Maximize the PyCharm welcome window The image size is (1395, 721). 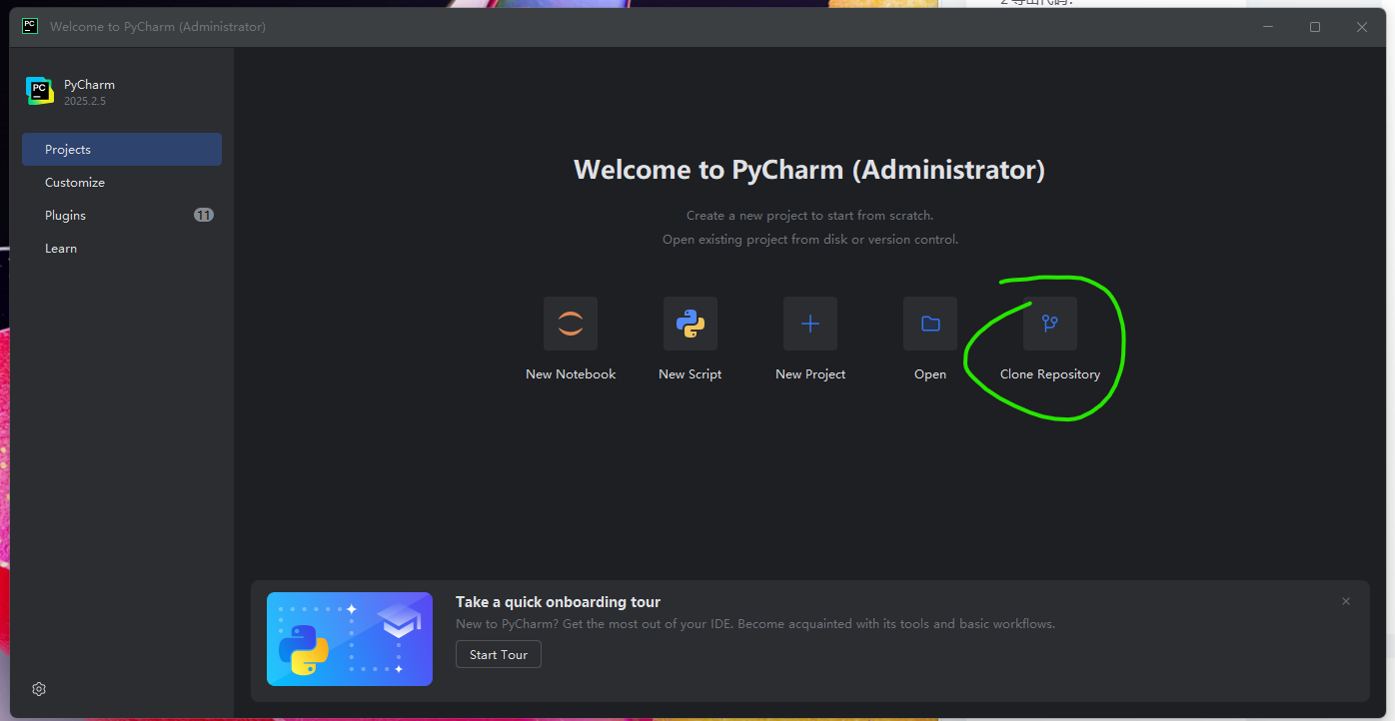pyautogui.click(x=1315, y=27)
